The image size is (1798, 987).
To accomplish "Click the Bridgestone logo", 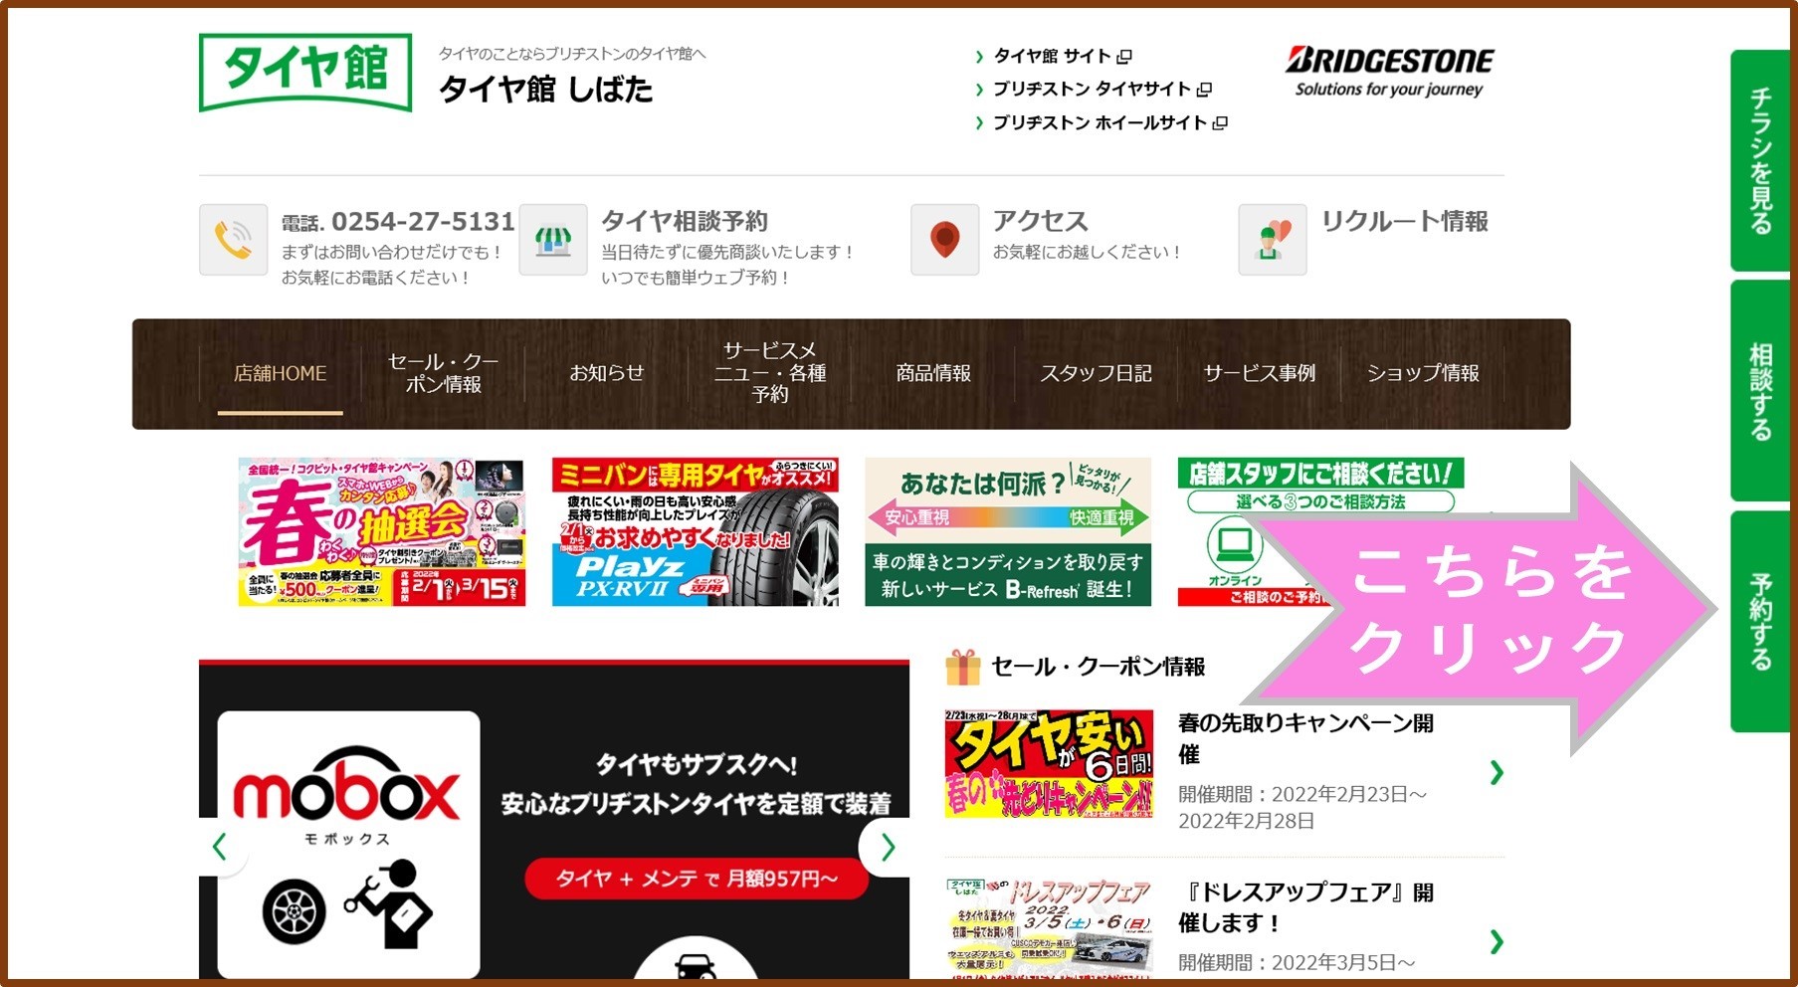I will coord(1389,71).
